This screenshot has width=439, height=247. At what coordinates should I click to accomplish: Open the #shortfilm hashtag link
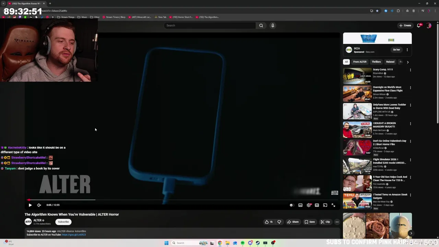click(x=80, y=231)
